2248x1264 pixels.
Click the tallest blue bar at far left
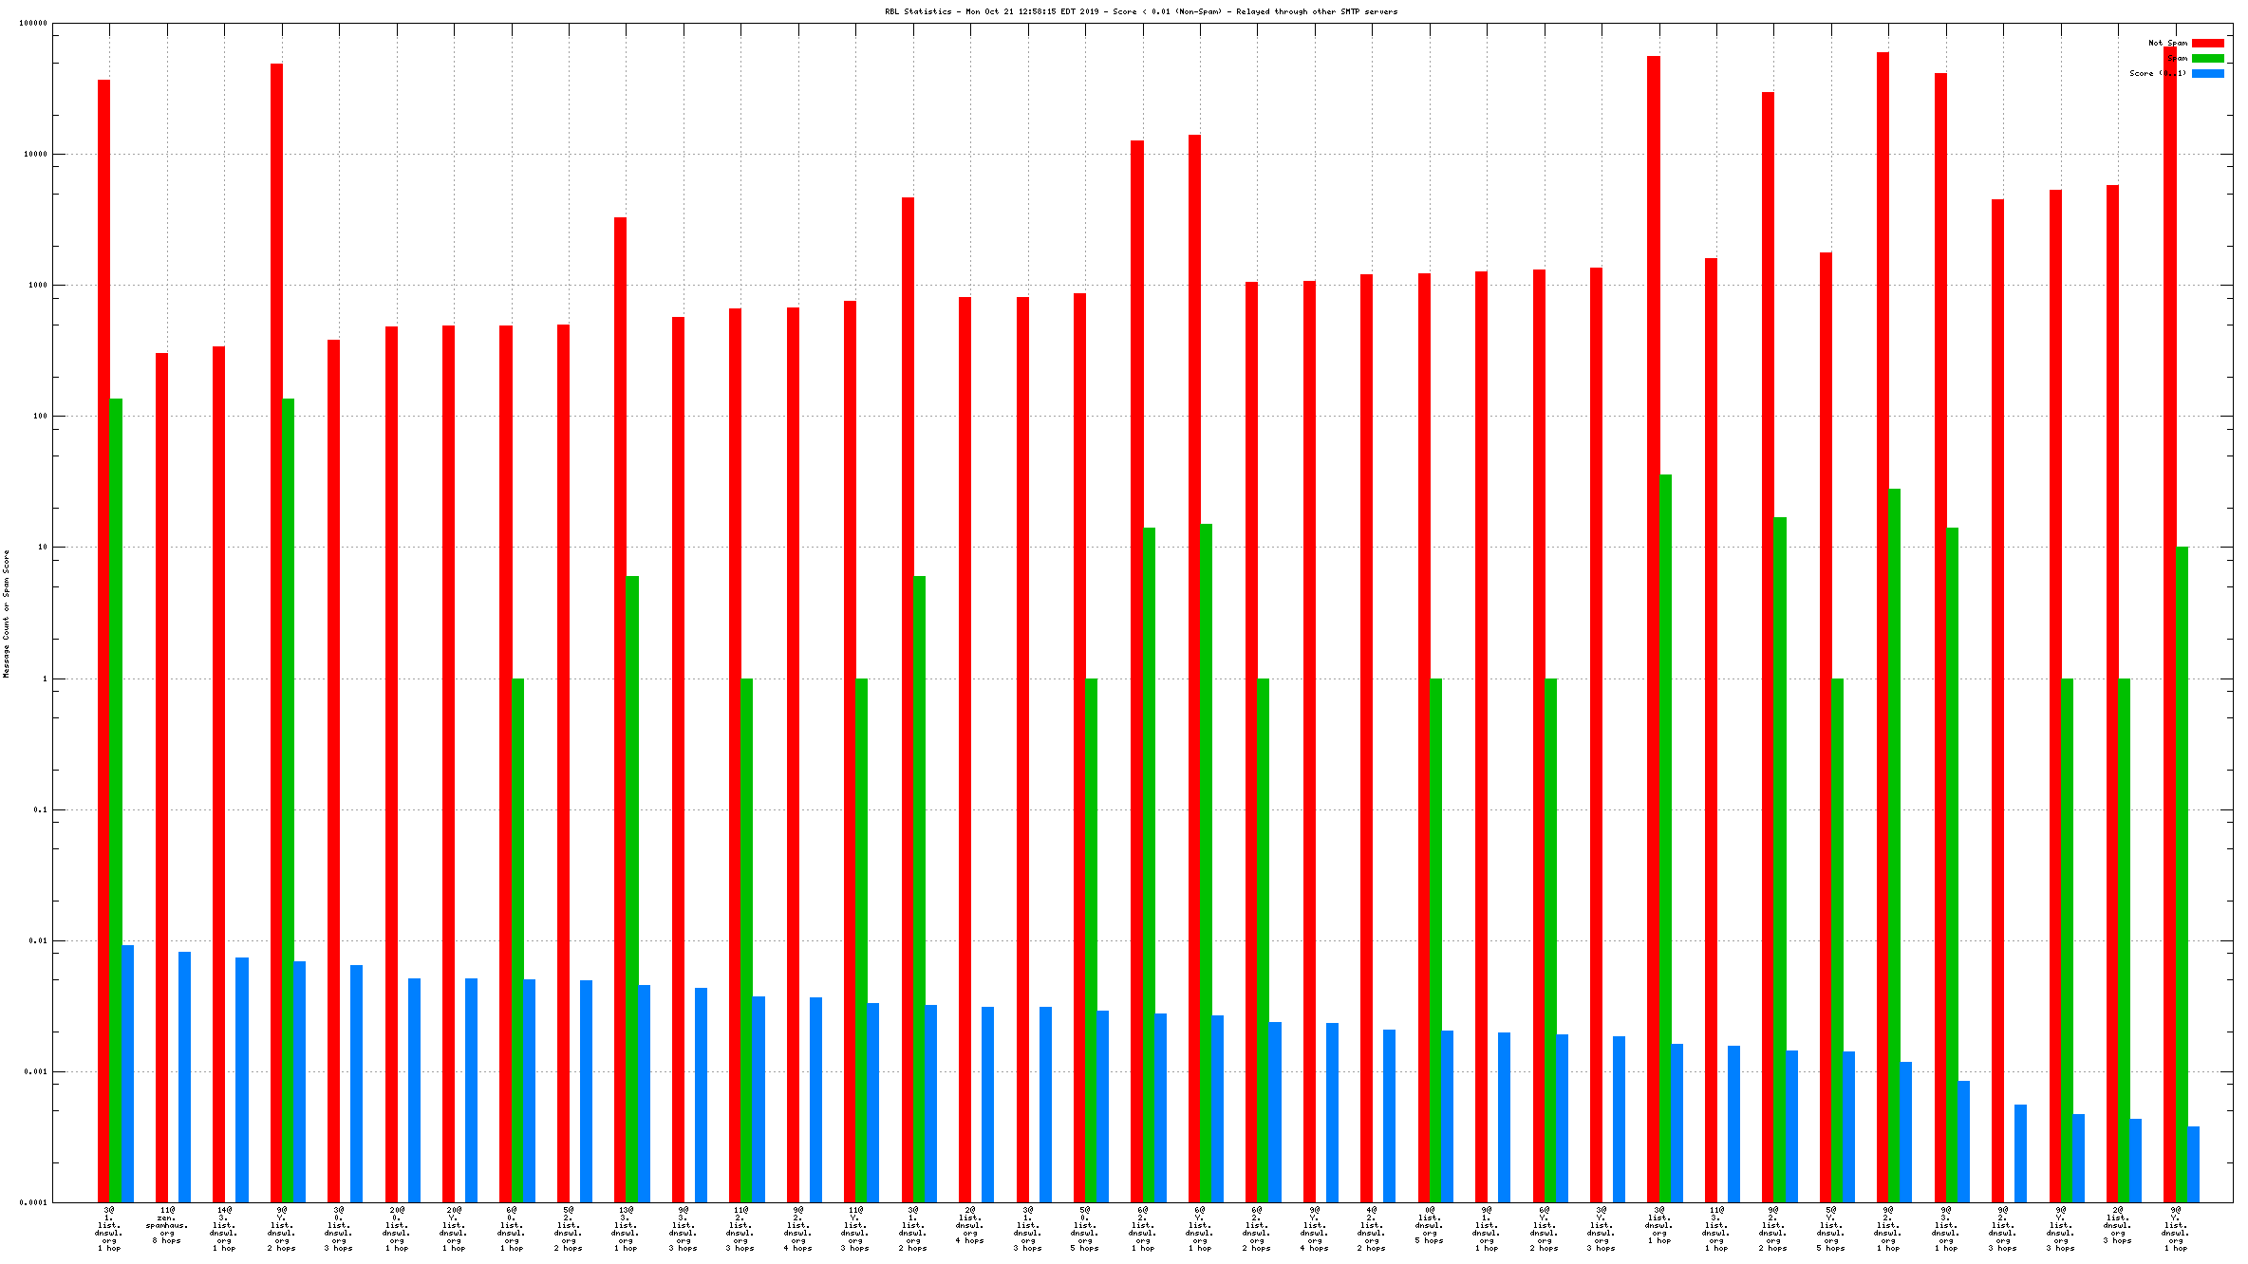tap(127, 1072)
